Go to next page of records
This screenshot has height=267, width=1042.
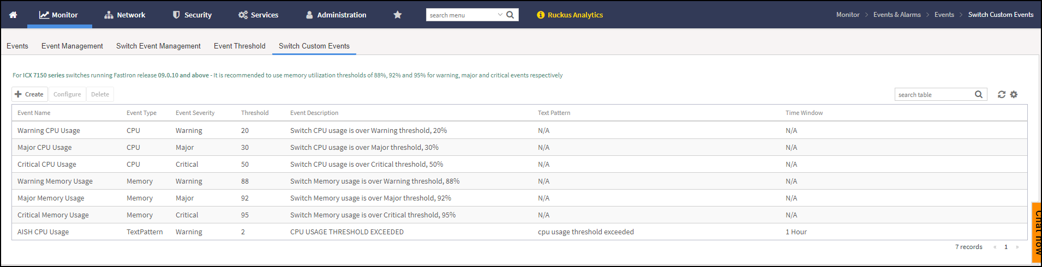[x=1017, y=247]
